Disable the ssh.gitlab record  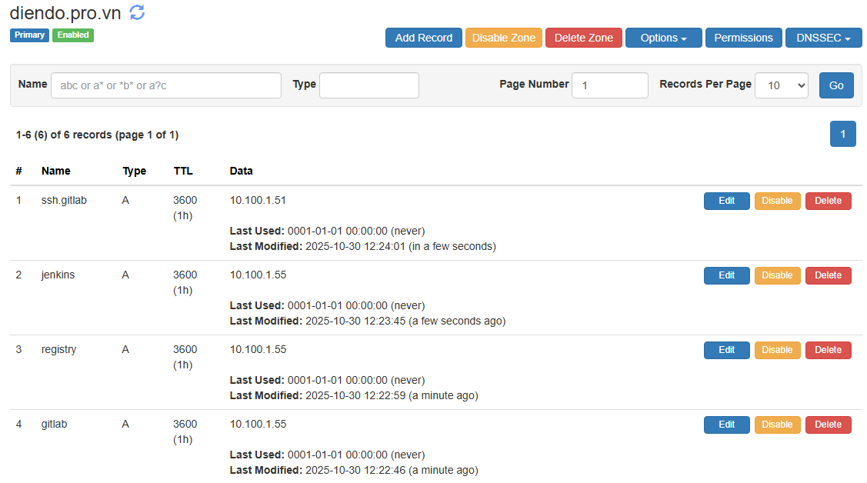pos(777,201)
